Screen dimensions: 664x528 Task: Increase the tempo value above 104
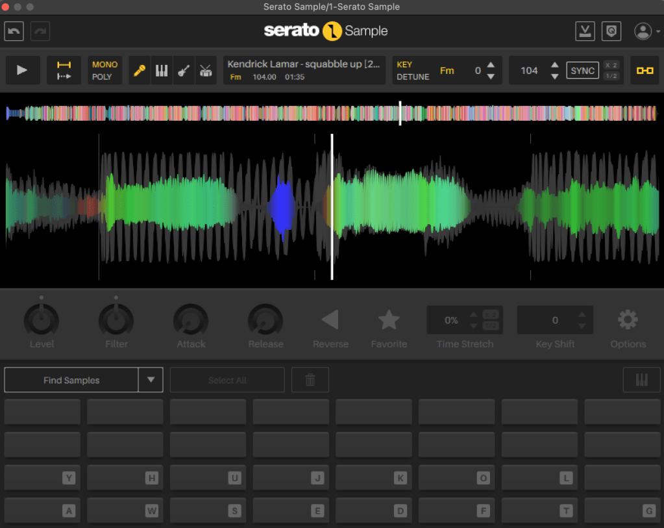tap(554, 65)
